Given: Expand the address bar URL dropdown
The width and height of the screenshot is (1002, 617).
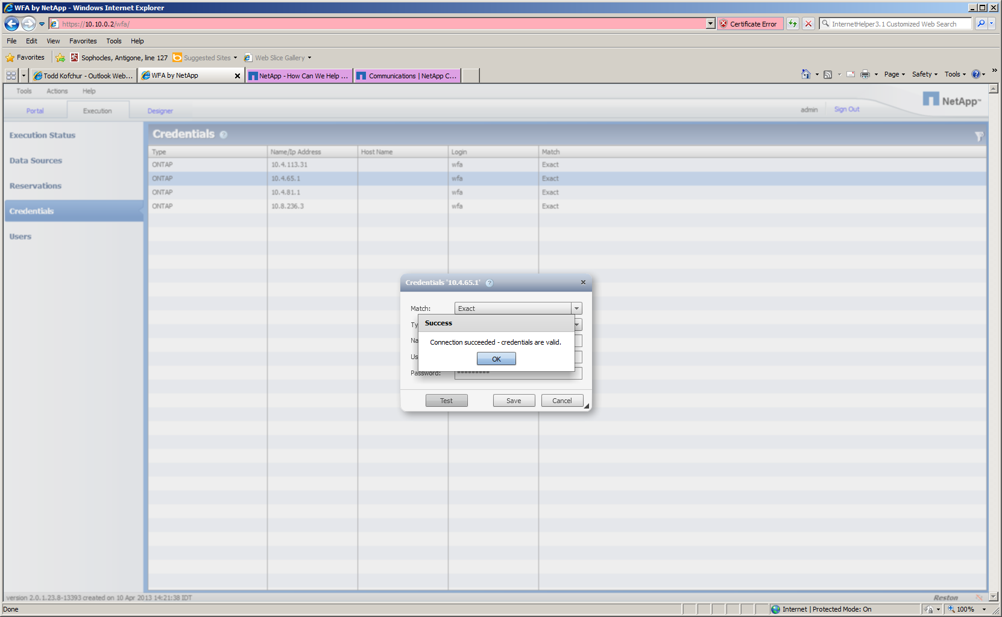Looking at the screenshot, I should pos(710,24).
